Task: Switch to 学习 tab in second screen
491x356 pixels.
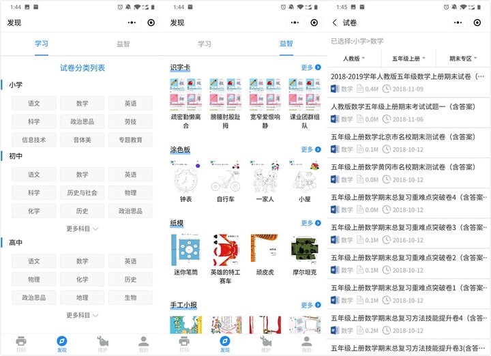Action: tap(205, 44)
